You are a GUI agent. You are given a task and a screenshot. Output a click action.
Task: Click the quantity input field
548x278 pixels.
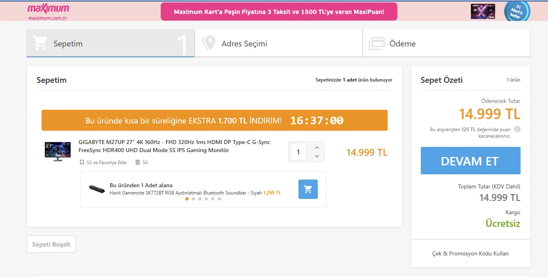pos(298,152)
